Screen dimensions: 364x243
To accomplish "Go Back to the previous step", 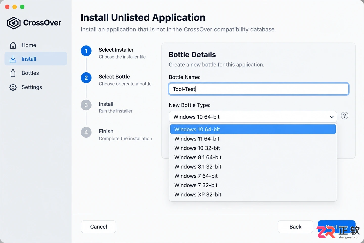I will 295,227.
